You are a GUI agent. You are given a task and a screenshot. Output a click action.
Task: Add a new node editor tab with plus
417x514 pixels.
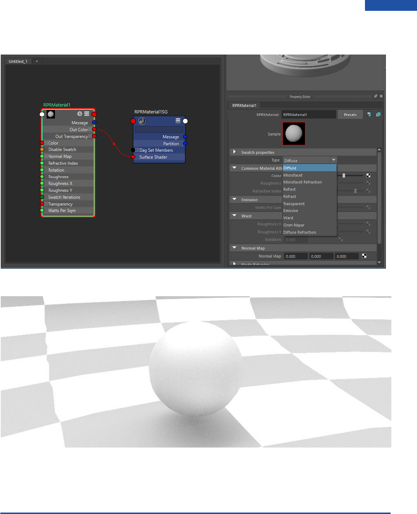37,61
